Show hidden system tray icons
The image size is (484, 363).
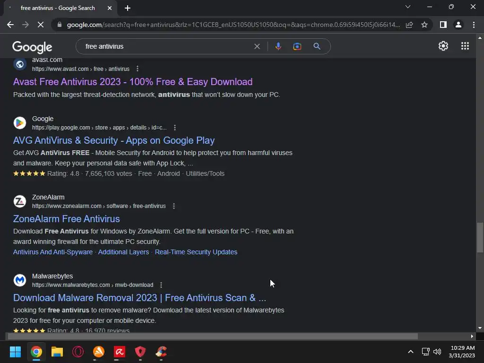411,352
